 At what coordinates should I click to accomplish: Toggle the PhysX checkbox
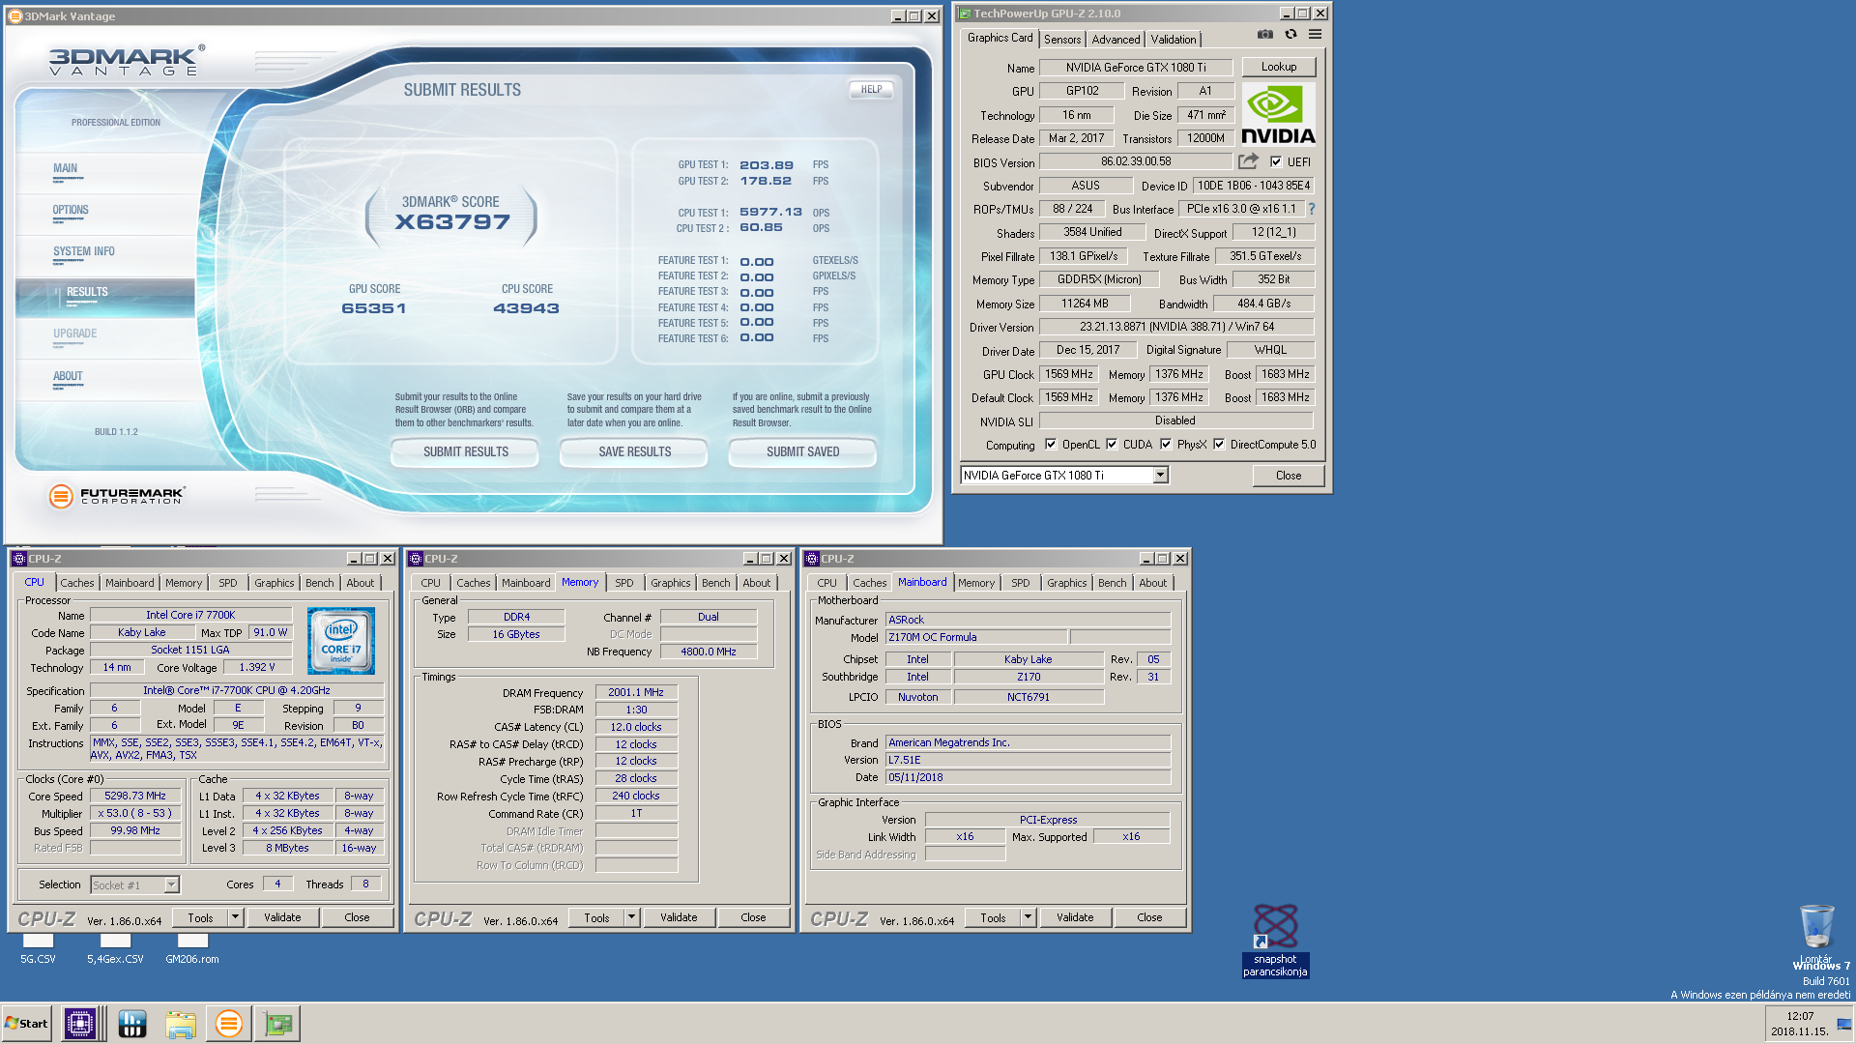(1166, 445)
